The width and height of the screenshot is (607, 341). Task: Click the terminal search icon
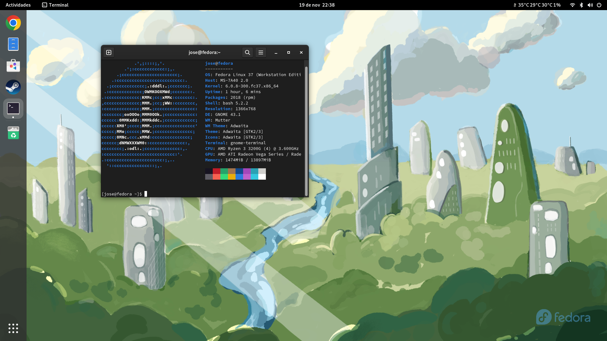click(248, 52)
